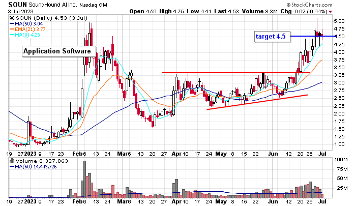The height and width of the screenshot is (206, 356).
Task: Click the Apr 10 label on upper date axis
Action: (180, 154)
